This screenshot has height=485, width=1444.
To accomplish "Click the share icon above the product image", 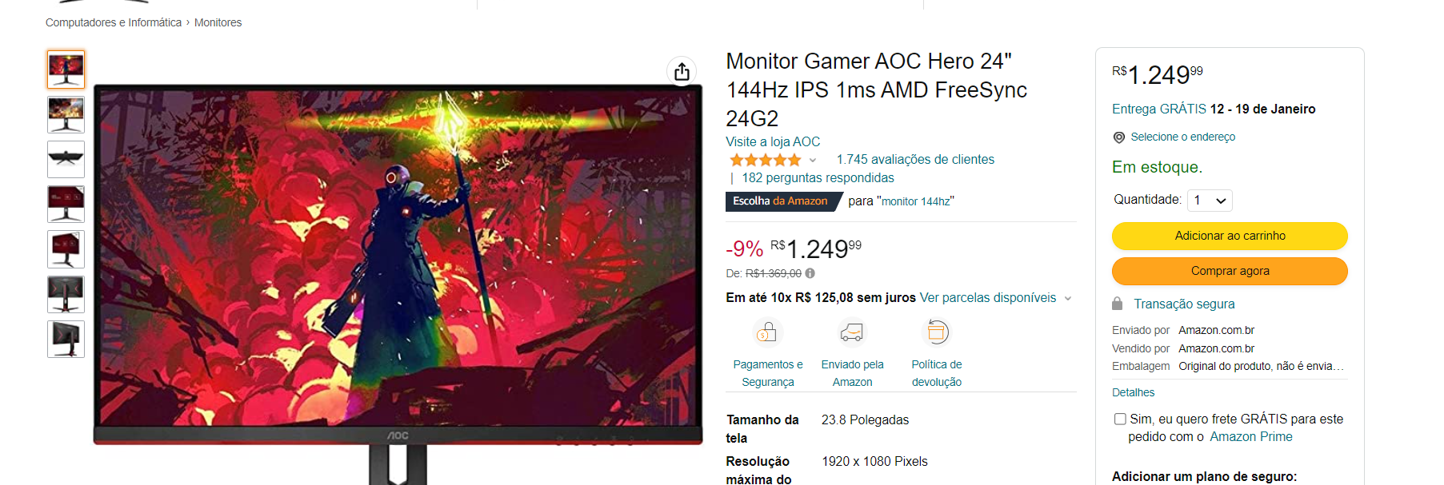I will click(682, 71).
